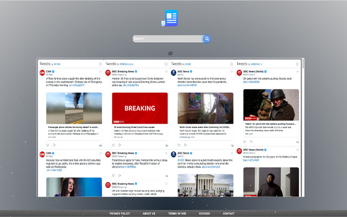Share the BBC Finland Nato membership tweet
Viewport: 347px width, 217px height.
(x=120, y=176)
